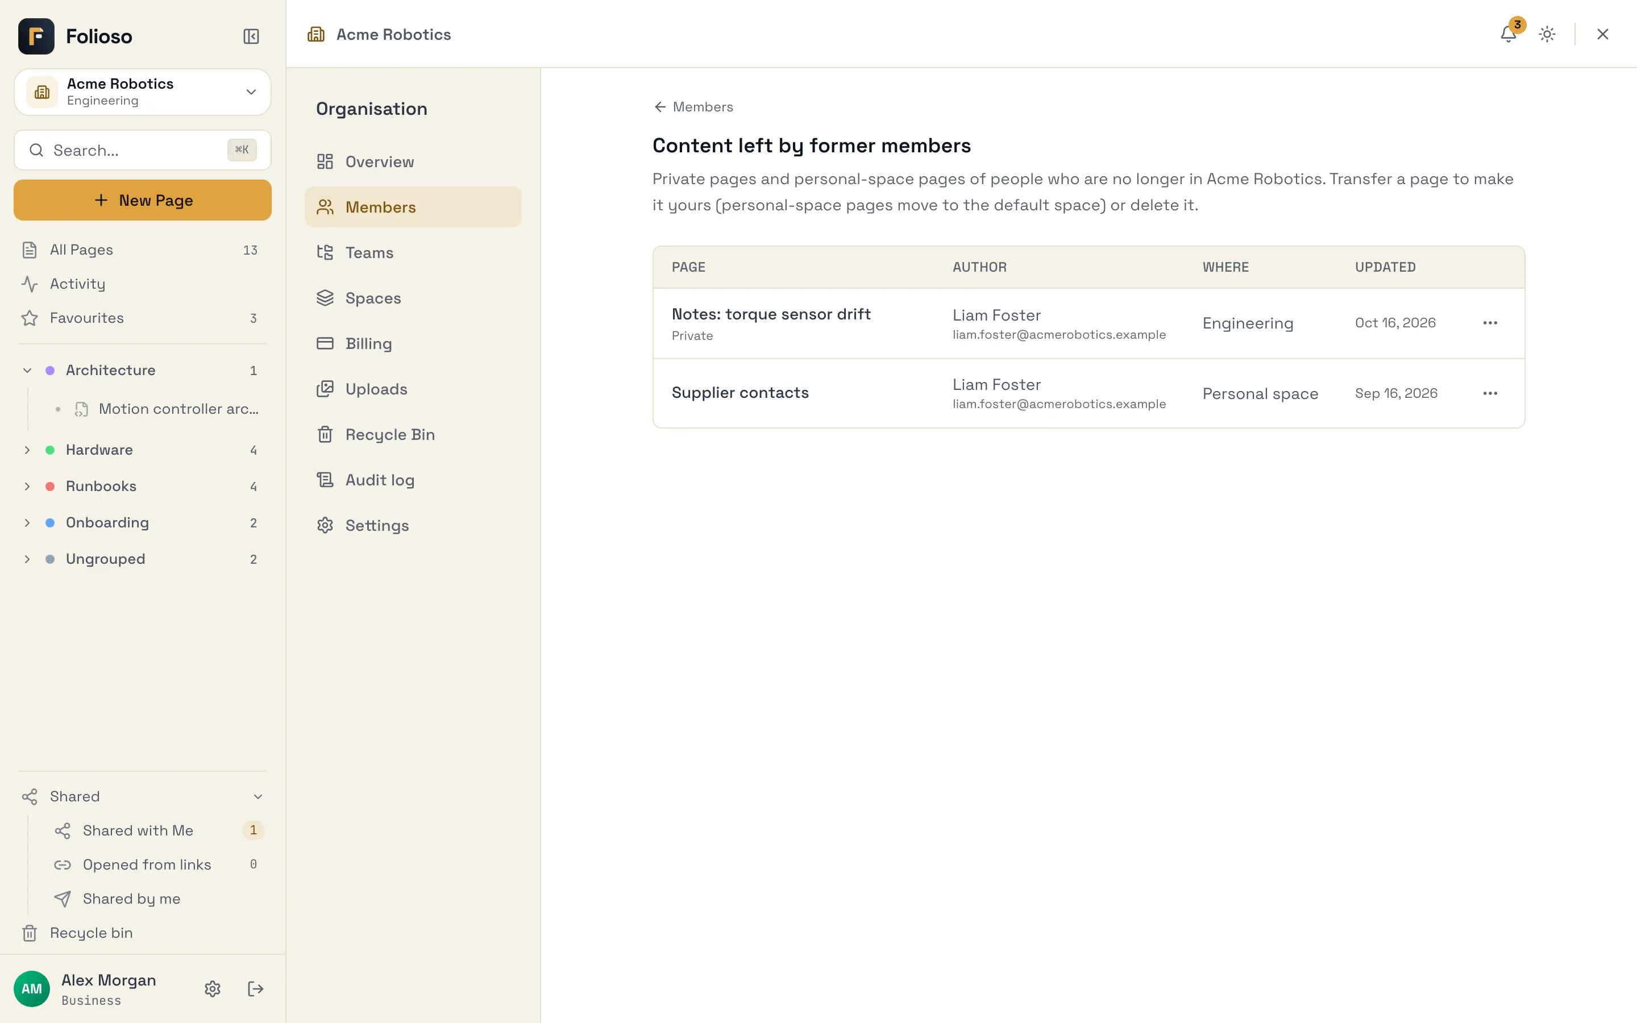Open actions for torque sensor drift page
1637x1023 pixels.
(x=1490, y=323)
